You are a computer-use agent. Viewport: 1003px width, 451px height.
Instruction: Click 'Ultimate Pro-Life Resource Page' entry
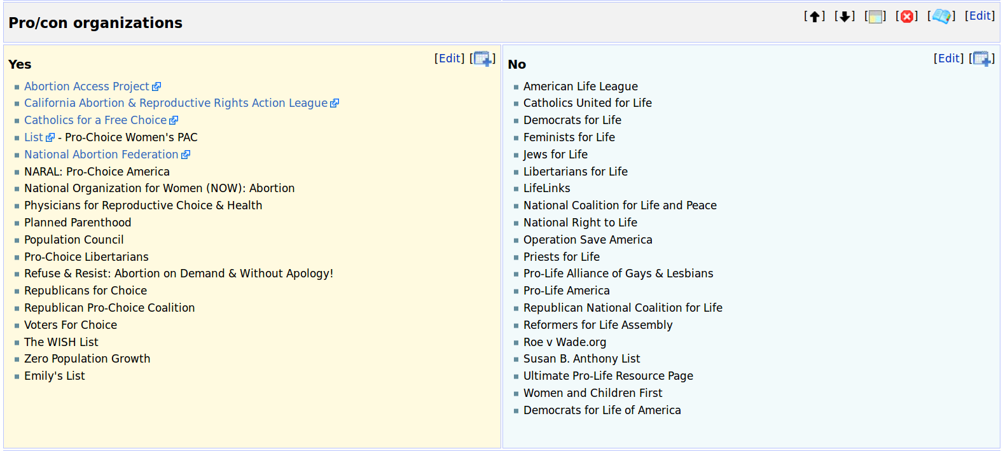click(x=608, y=376)
